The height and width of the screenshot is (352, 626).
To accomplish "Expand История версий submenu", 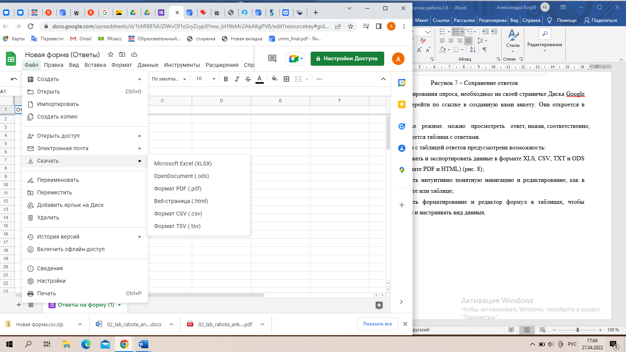I will pyautogui.click(x=85, y=237).
